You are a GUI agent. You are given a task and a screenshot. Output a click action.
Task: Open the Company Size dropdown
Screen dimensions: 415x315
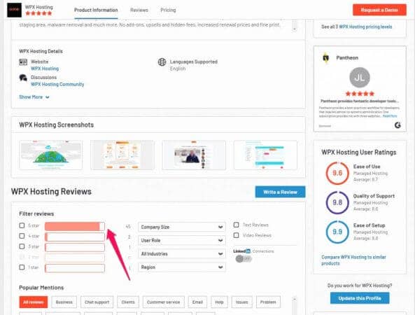(182, 227)
